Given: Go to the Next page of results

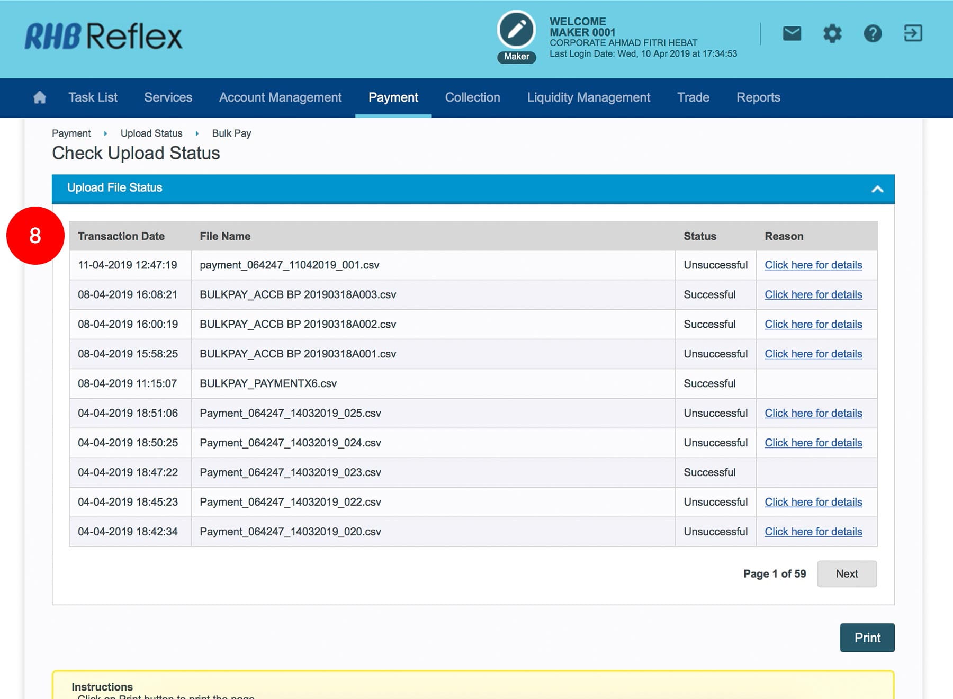Looking at the screenshot, I should coord(846,573).
